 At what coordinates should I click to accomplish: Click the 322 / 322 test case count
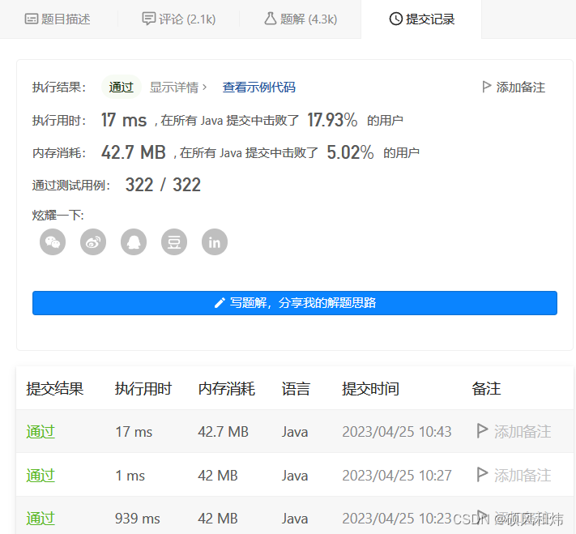tap(163, 185)
